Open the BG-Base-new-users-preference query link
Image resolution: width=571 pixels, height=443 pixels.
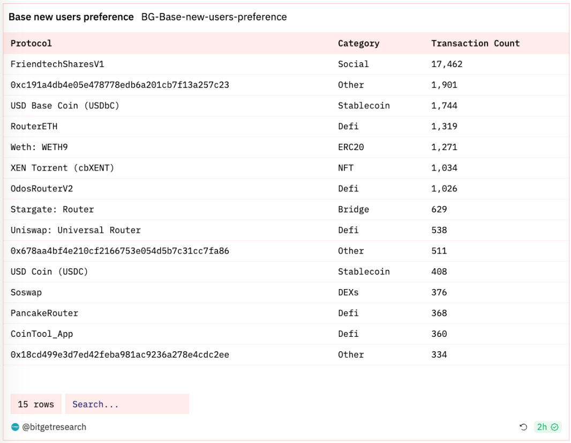coord(214,17)
